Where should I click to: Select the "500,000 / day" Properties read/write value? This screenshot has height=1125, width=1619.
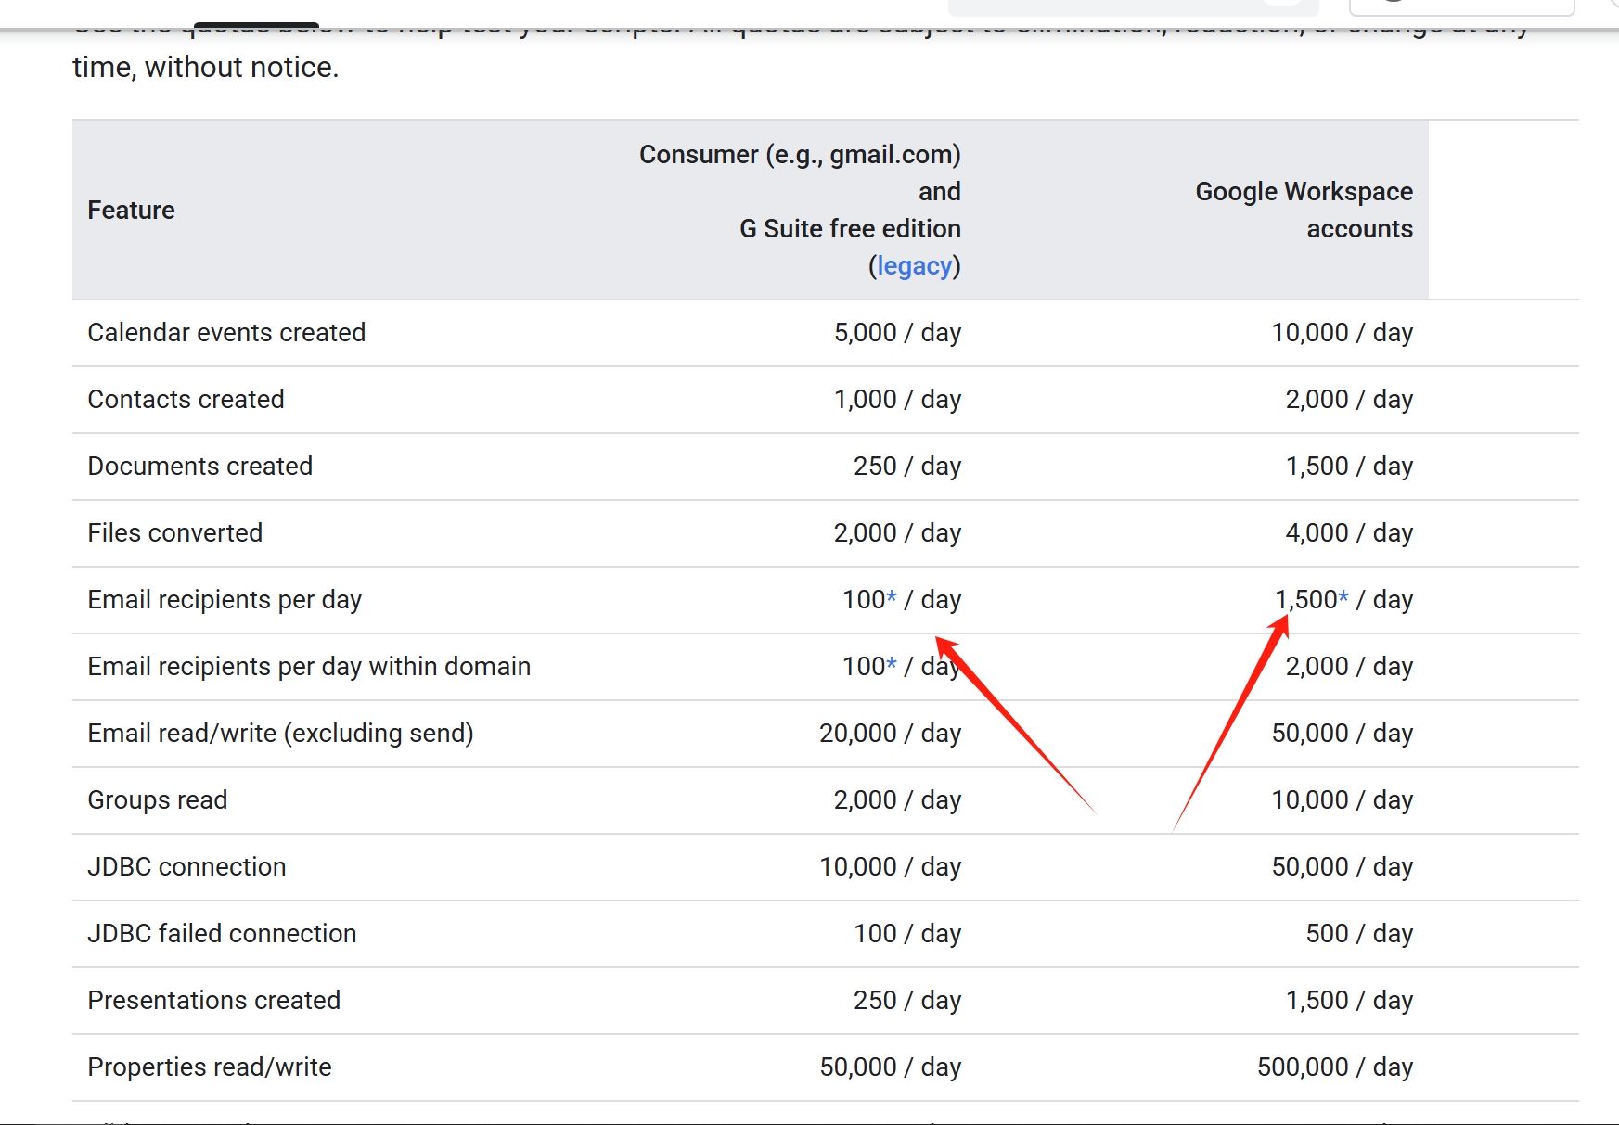click(1335, 1067)
